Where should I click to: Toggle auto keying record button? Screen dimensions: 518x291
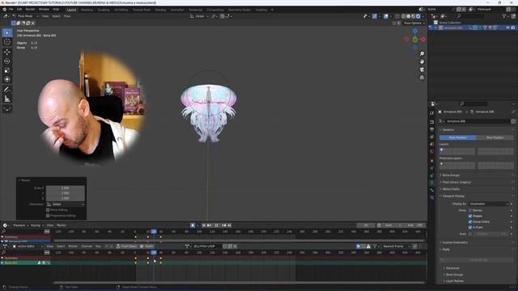[193, 226]
